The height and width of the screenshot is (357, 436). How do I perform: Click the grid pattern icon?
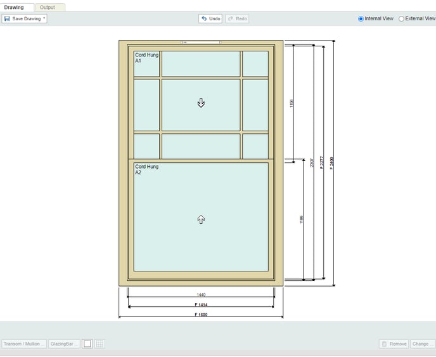(x=100, y=344)
